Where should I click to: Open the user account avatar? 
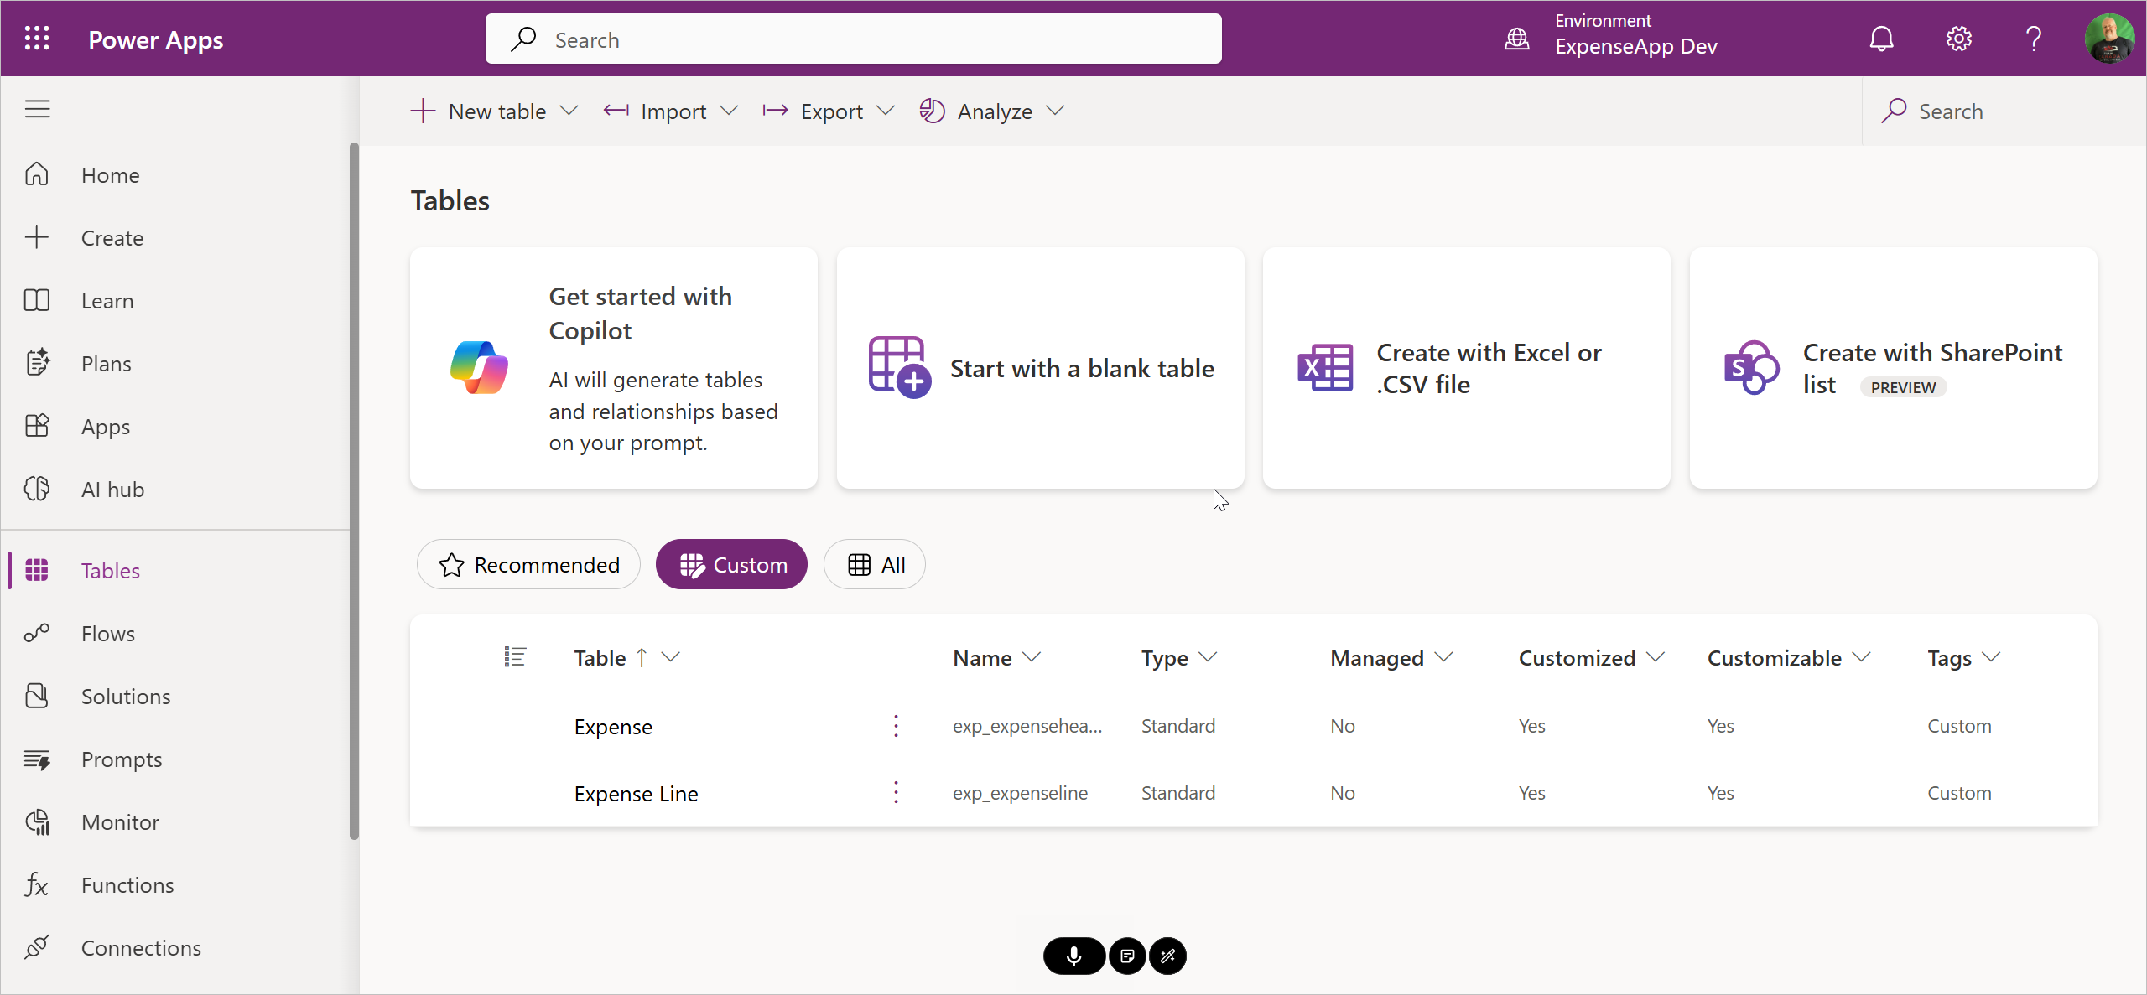(x=2109, y=39)
